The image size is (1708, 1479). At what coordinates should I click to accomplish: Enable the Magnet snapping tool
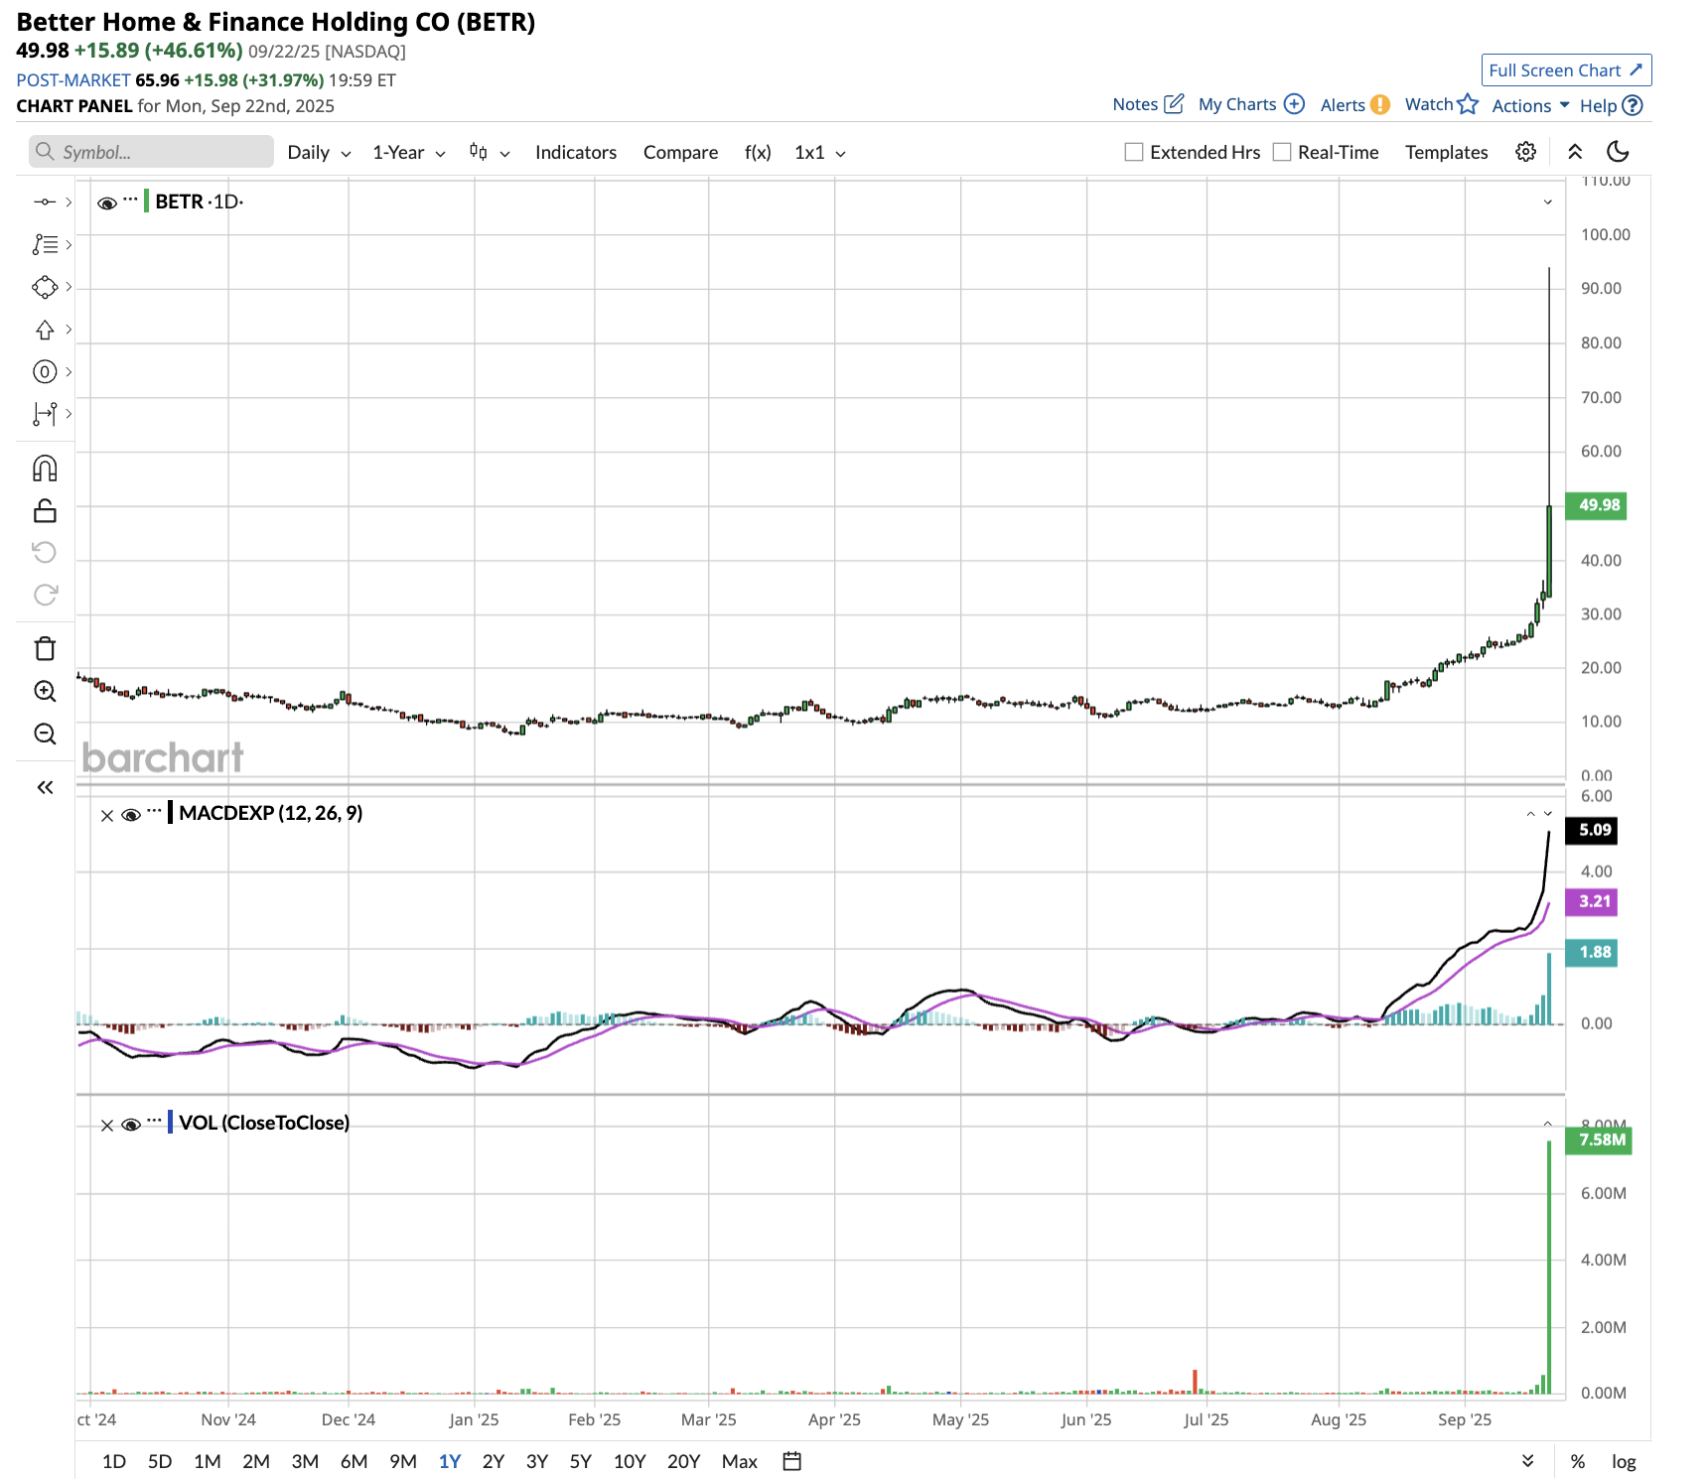pos(45,468)
